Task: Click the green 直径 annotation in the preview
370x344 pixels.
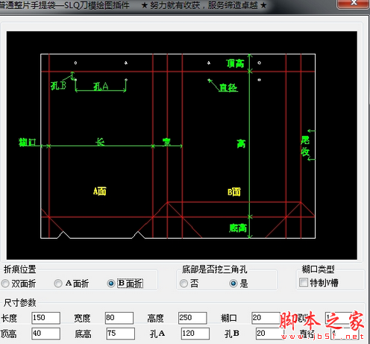Action: click(x=228, y=87)
